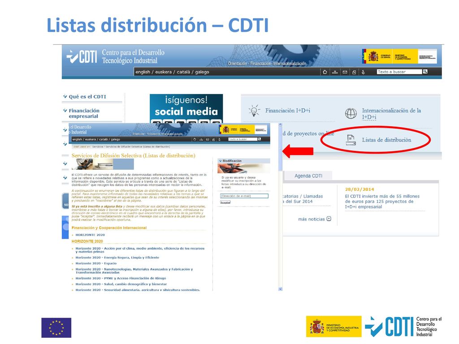459x344 pixels.
Task: Click the envelope contact icon in the main CDTI header bar
Action: coord(345,72)
